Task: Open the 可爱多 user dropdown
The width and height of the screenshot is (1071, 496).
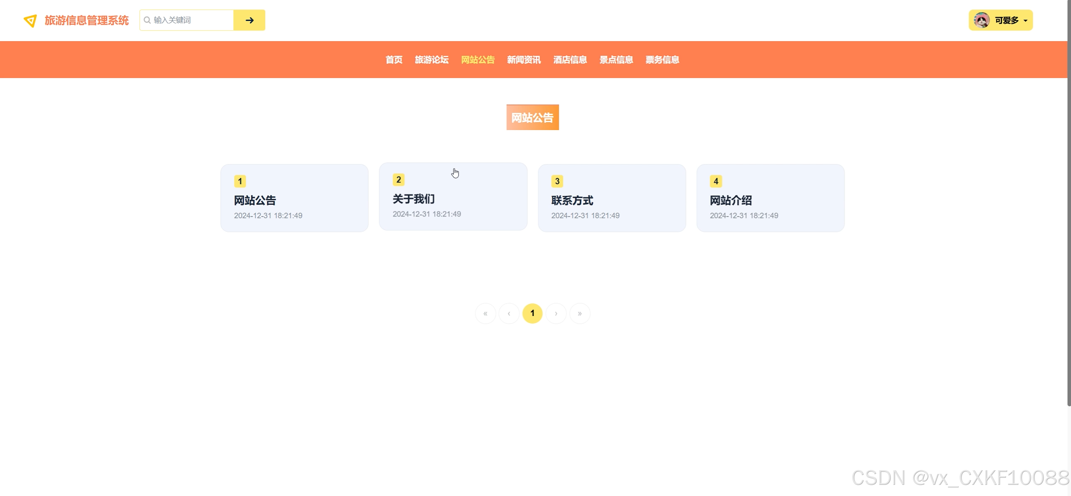Action: (1001, 20)
